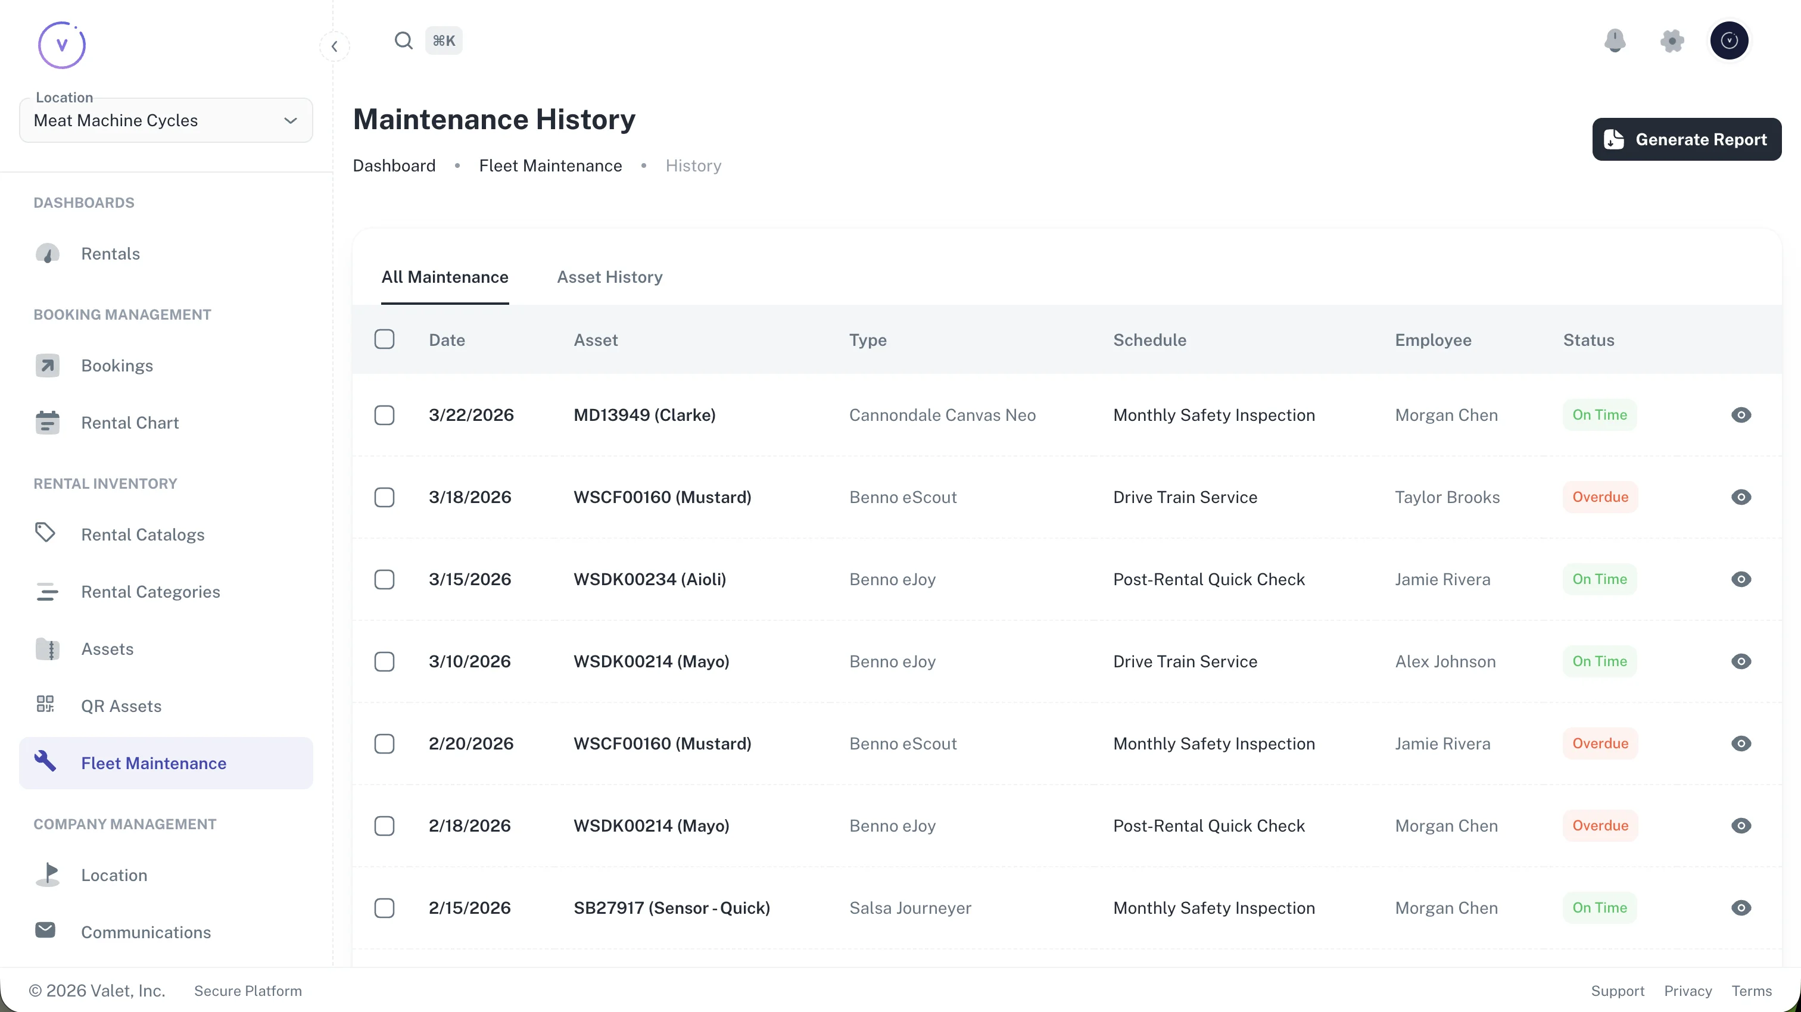Screen dimensions: 1801x1012
Task: Open settings gear menu
Action: pyautogui.click(x=1672, y=40)
